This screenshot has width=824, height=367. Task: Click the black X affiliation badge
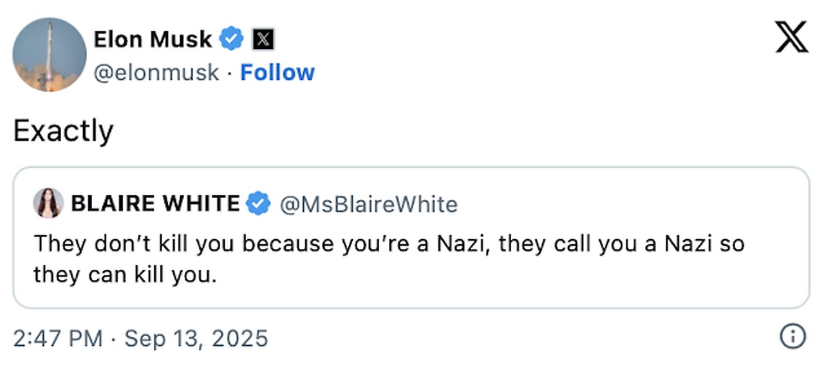(x=262, y=40)
